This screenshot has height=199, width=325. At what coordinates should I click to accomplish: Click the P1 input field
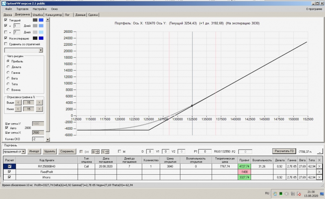205,152
